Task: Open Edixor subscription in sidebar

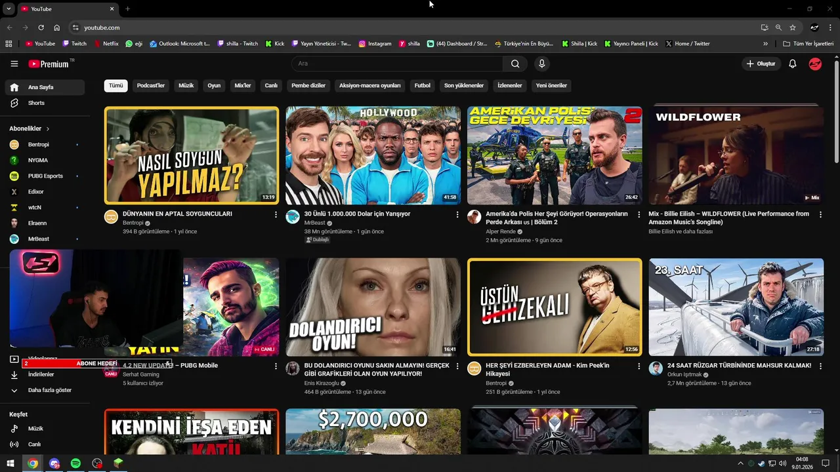Action: pos(45,191)
